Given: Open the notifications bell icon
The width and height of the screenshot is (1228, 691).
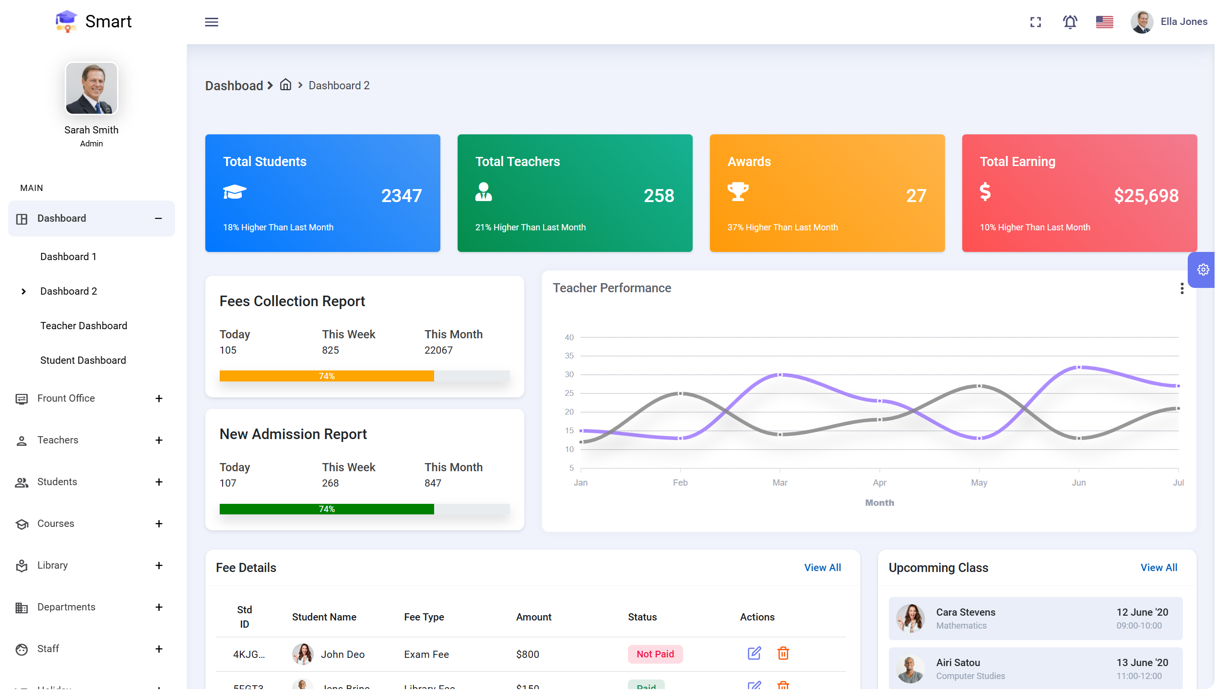Looking at the screenshot, I should coord(1070,22).
